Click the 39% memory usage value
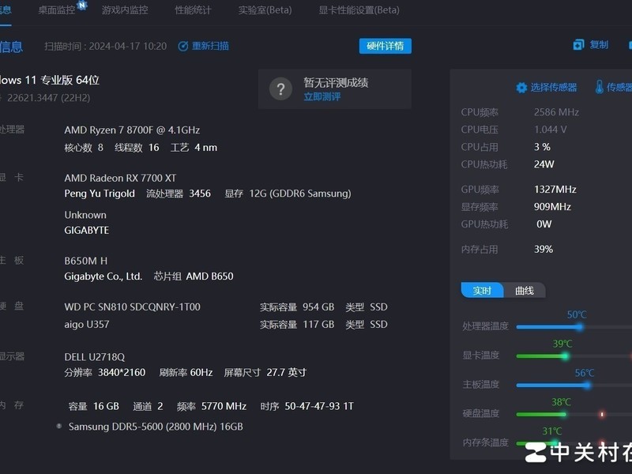The width and height of the screenshot is (632, 474). pos(544,250)
